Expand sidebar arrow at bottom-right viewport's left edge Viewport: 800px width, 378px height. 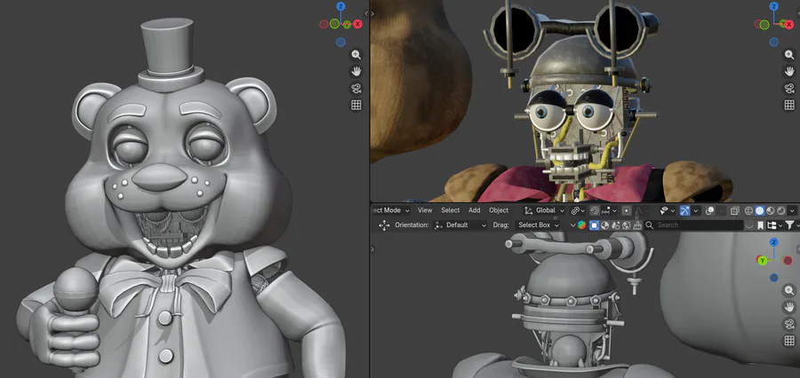(372, 249)
